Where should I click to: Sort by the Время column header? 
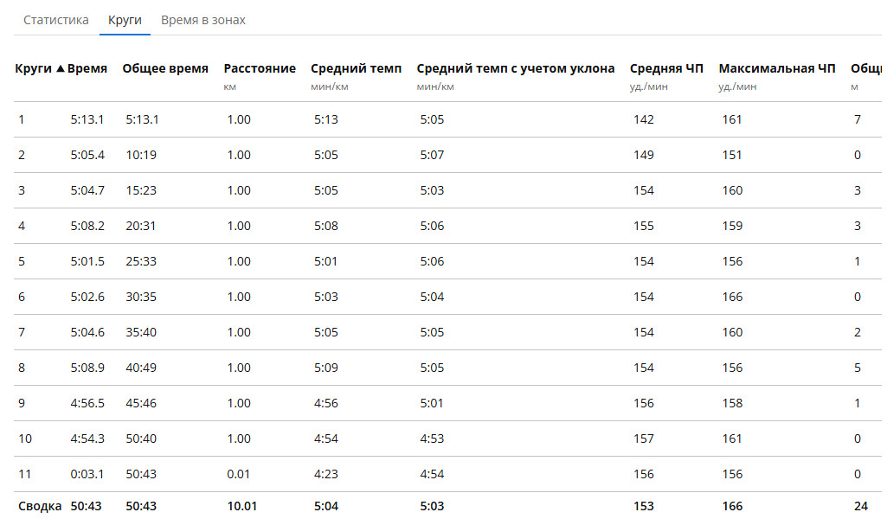pyautogui.click(x=87, y=68)
